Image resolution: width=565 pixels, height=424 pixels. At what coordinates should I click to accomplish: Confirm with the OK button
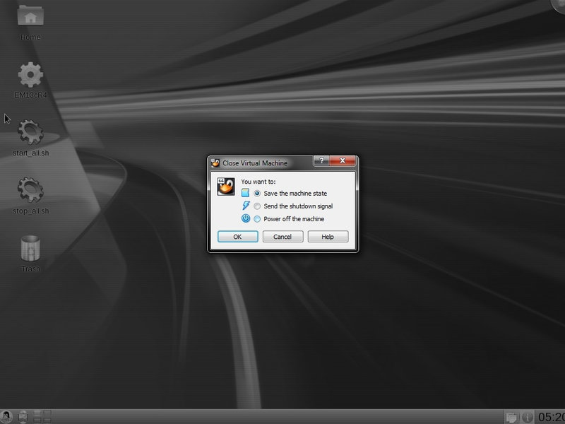(x=237, y=237)
